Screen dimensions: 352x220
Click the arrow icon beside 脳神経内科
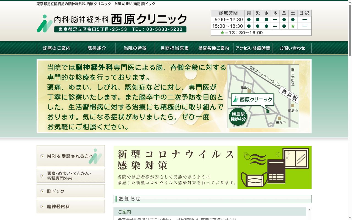(42, 207)
